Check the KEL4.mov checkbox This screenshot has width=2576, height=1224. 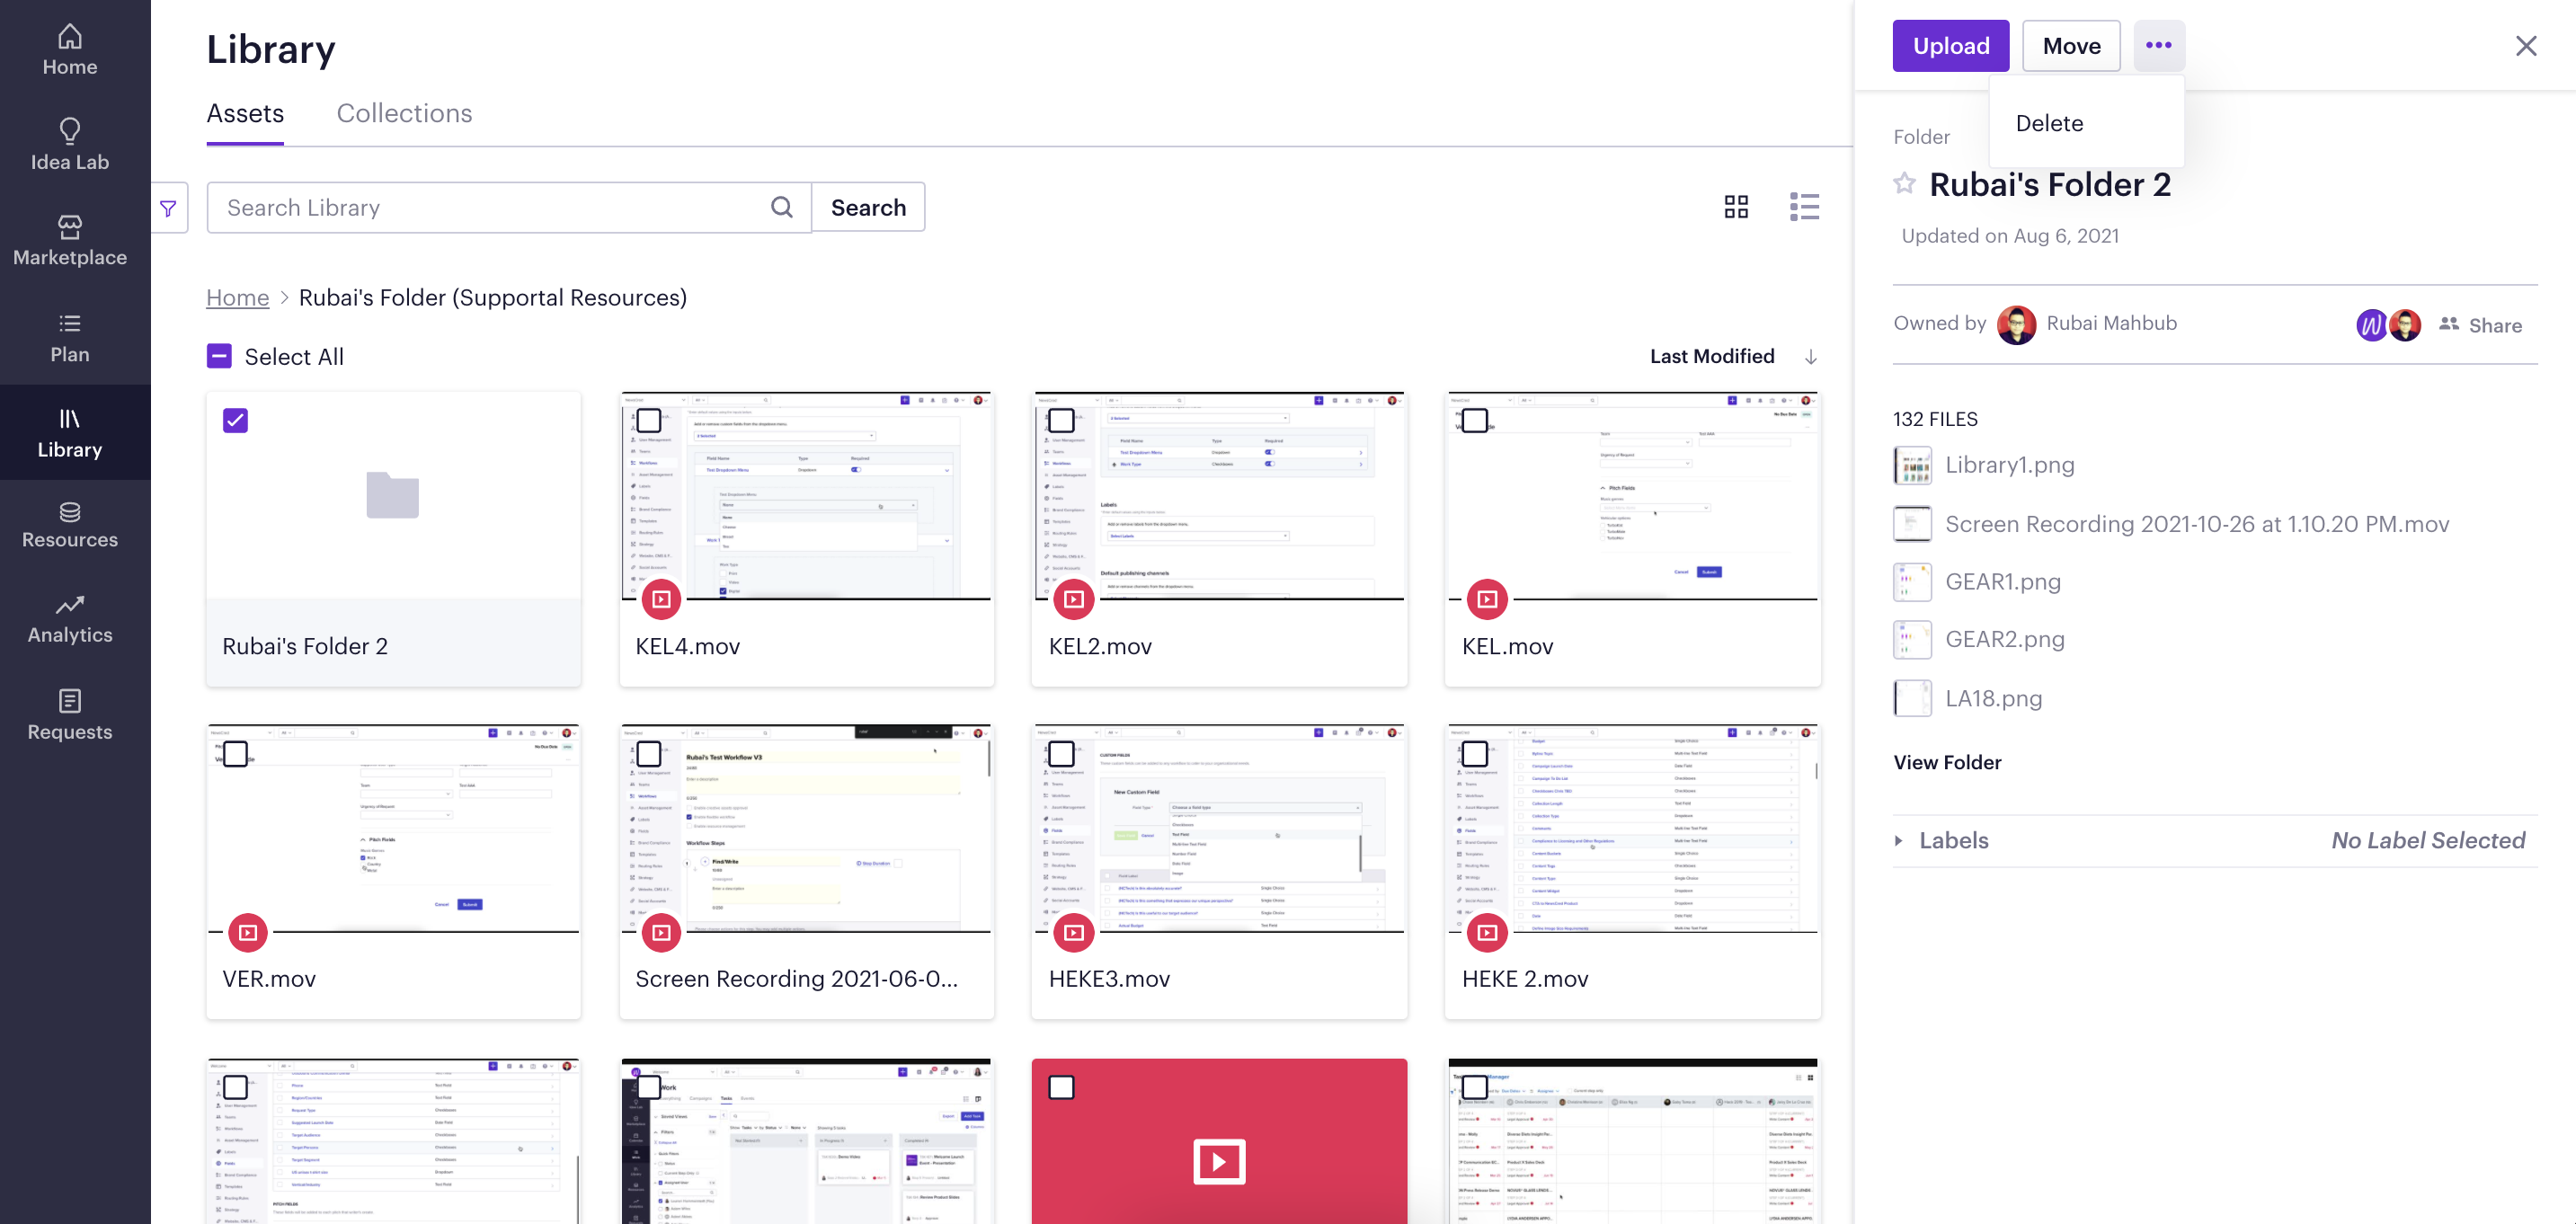649,420
